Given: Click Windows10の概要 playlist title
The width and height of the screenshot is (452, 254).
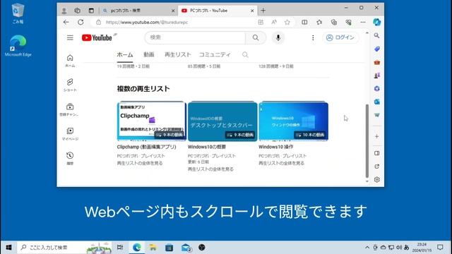Looking at the screenshot, I should pyautogui.click(x=207, y=147).
